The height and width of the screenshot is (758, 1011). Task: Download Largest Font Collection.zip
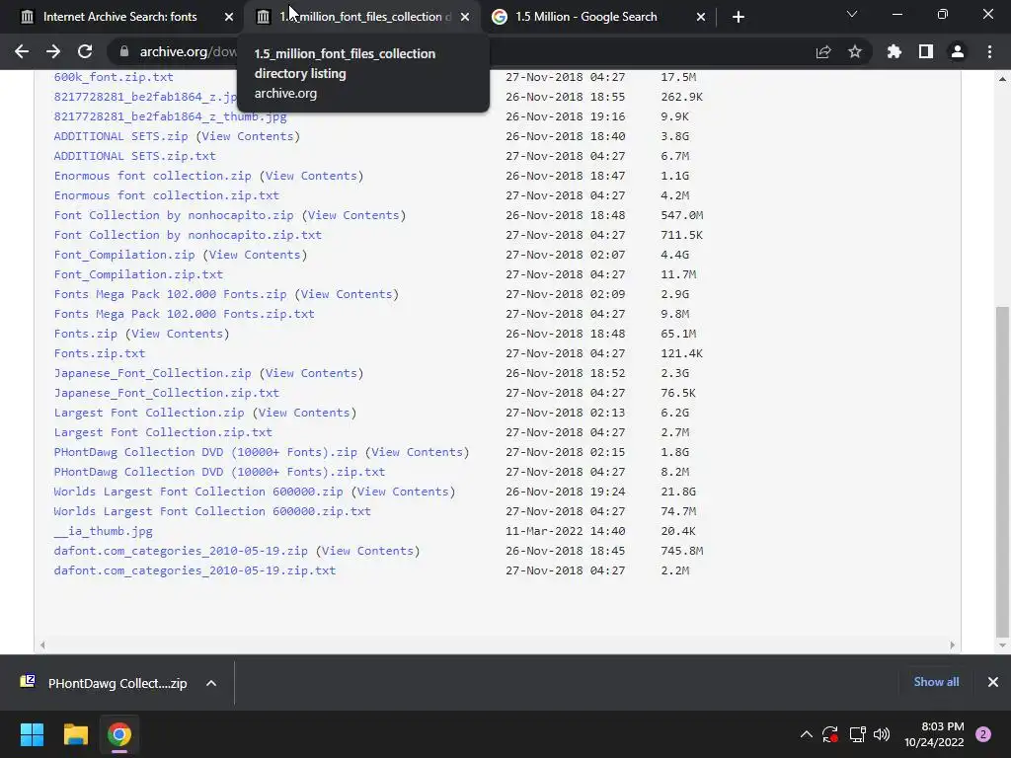click(149, 413)
